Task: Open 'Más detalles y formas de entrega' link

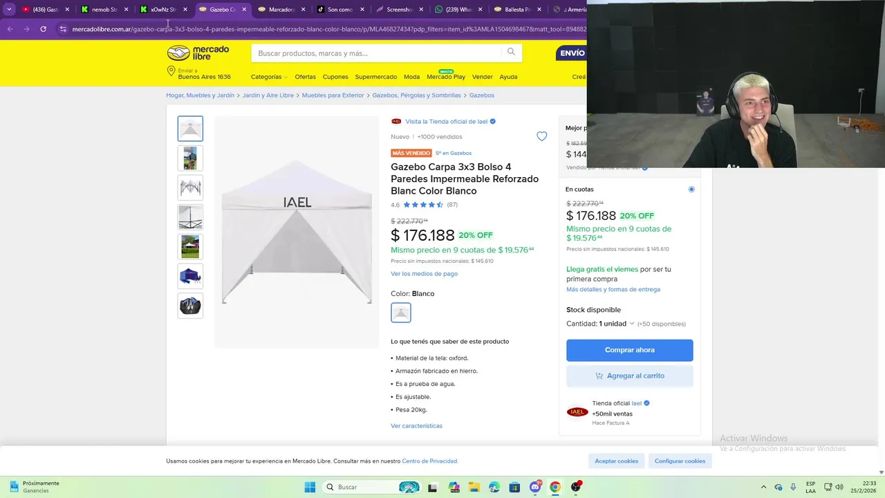Action: tap(613, 290)
